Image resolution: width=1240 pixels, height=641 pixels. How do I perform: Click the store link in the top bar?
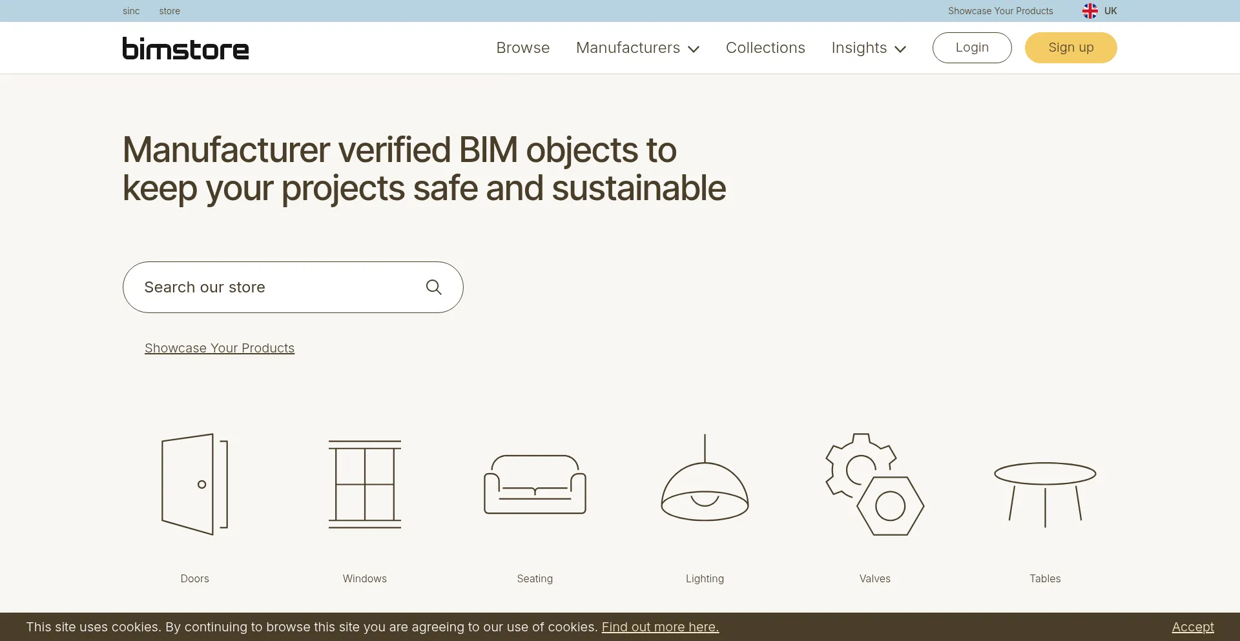[x=169, y=11]
